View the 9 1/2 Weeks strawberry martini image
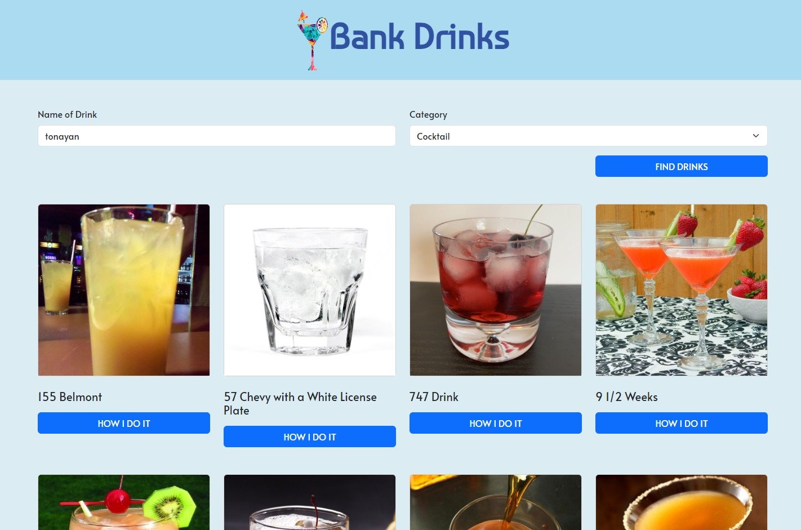The height and width of the screenshot is (530, 801). [x=682, y=290]
